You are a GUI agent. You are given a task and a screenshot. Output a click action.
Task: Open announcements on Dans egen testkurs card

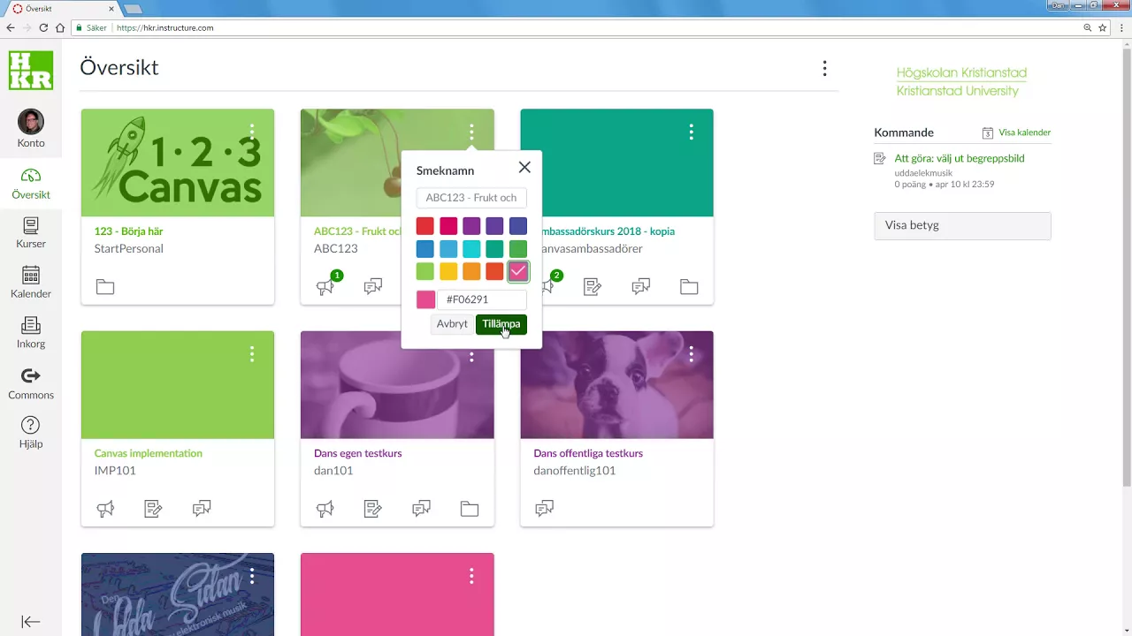[325, 509]
